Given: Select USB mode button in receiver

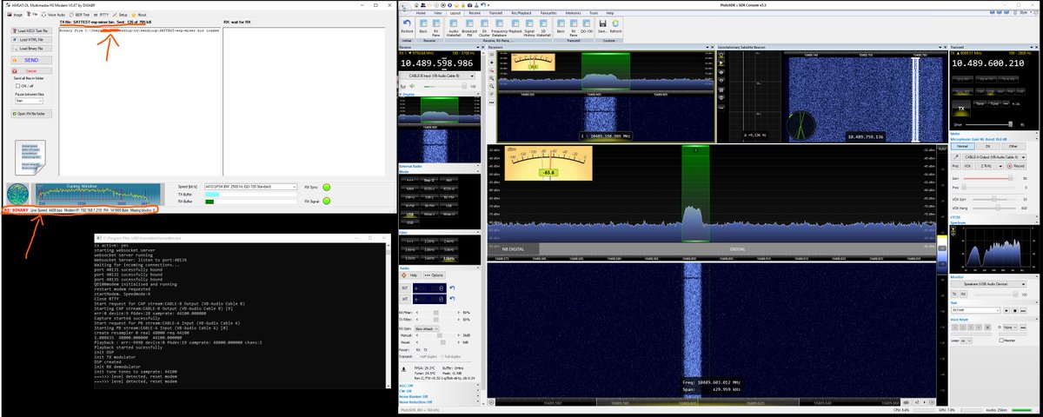Looking at the screenshot, I should tap(410, 215).
